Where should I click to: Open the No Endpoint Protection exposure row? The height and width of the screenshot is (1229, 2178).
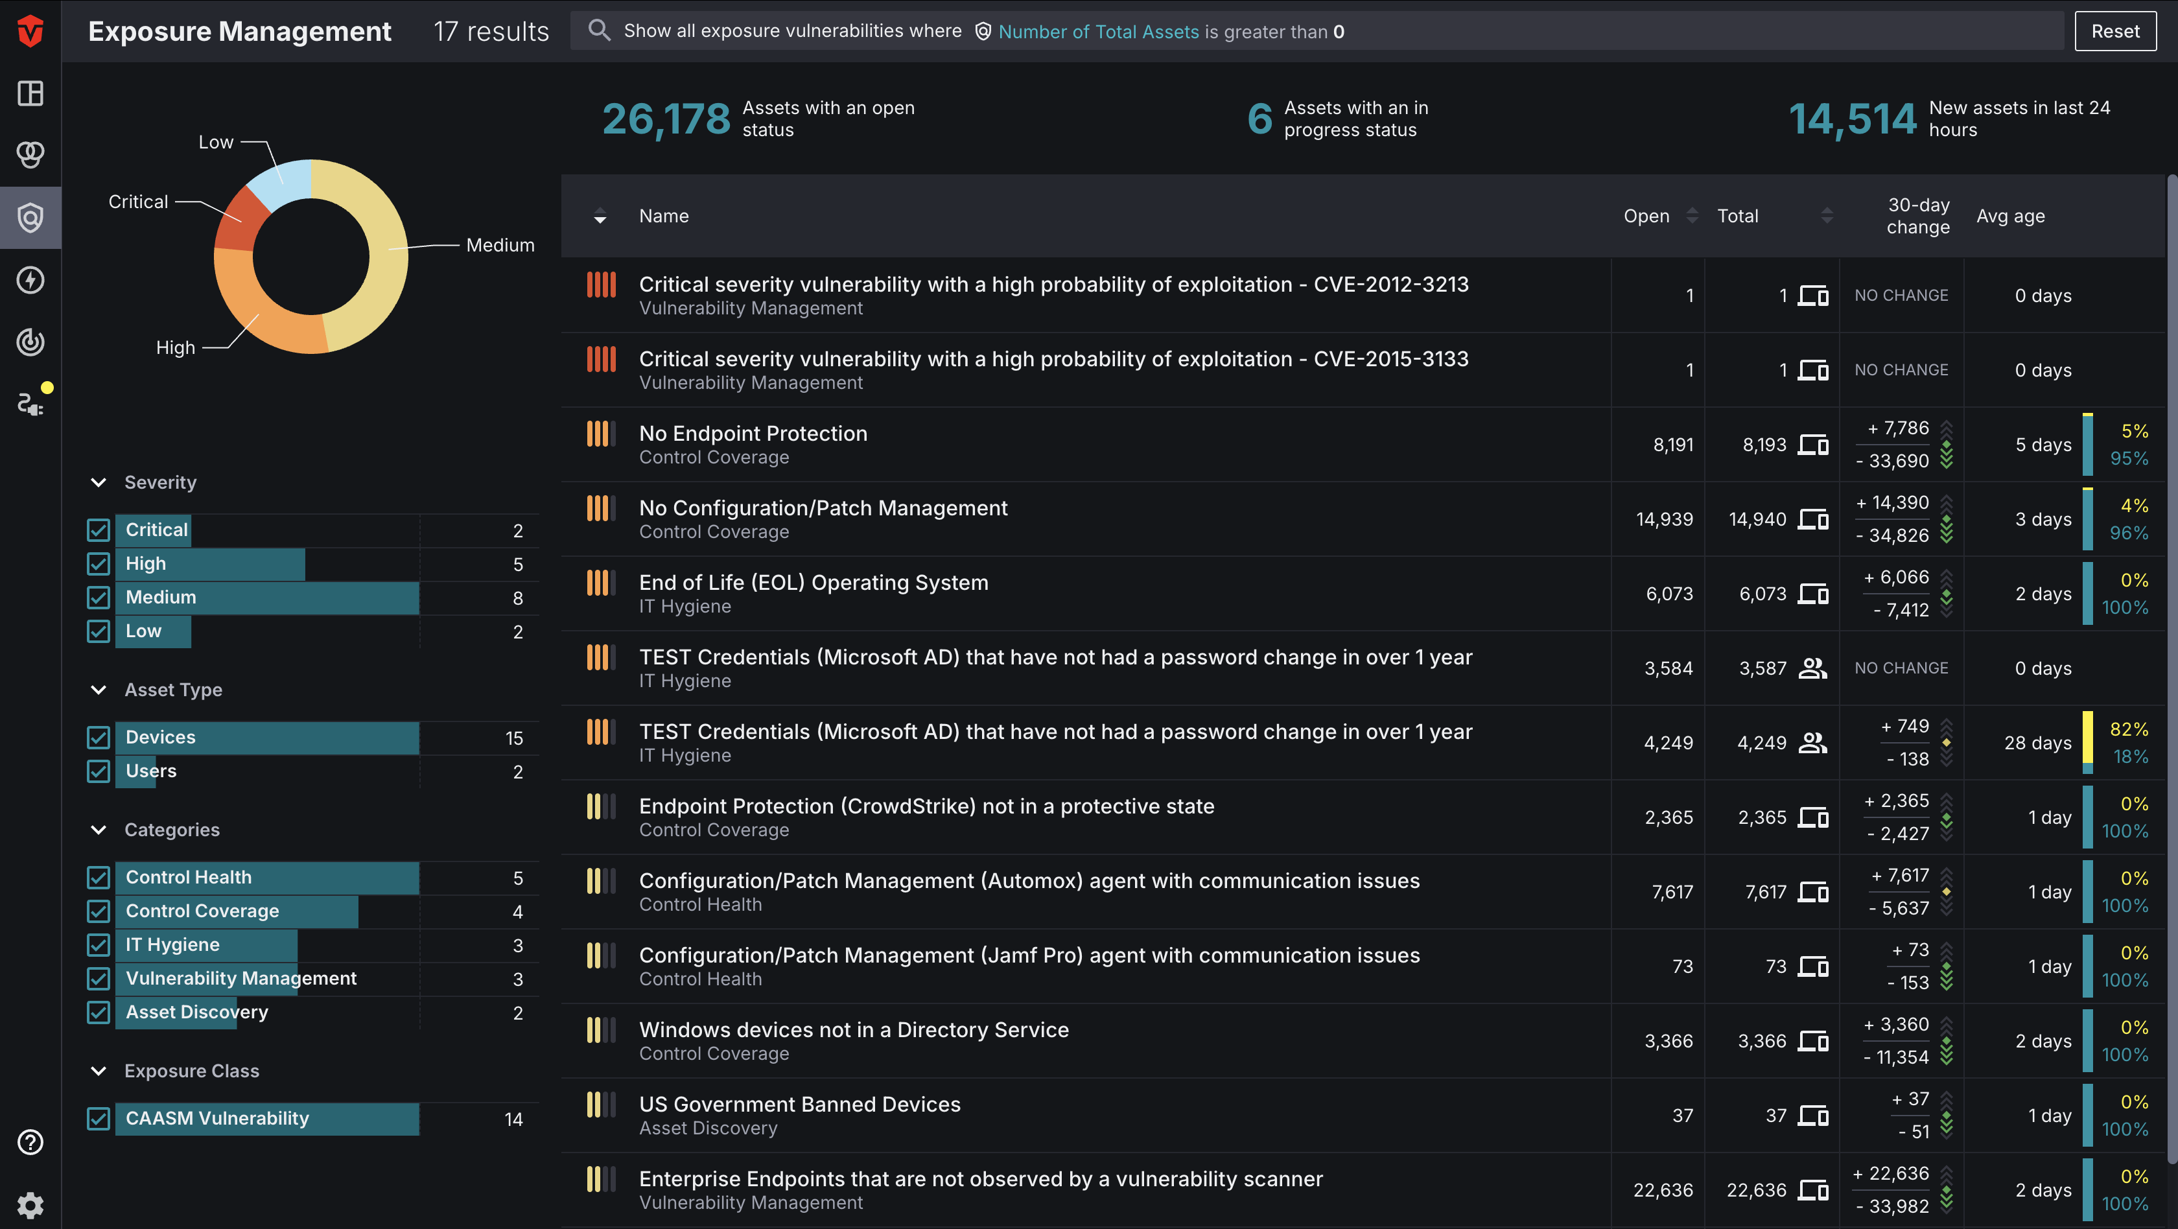[x=753, y=433]
